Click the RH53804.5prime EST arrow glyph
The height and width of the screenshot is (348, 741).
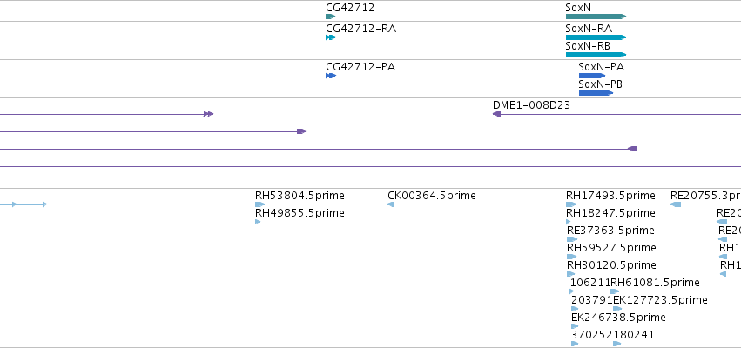pos(259,204)
